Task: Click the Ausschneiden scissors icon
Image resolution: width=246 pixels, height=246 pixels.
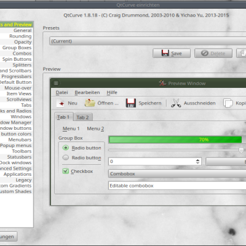Action: click(176, 103)
